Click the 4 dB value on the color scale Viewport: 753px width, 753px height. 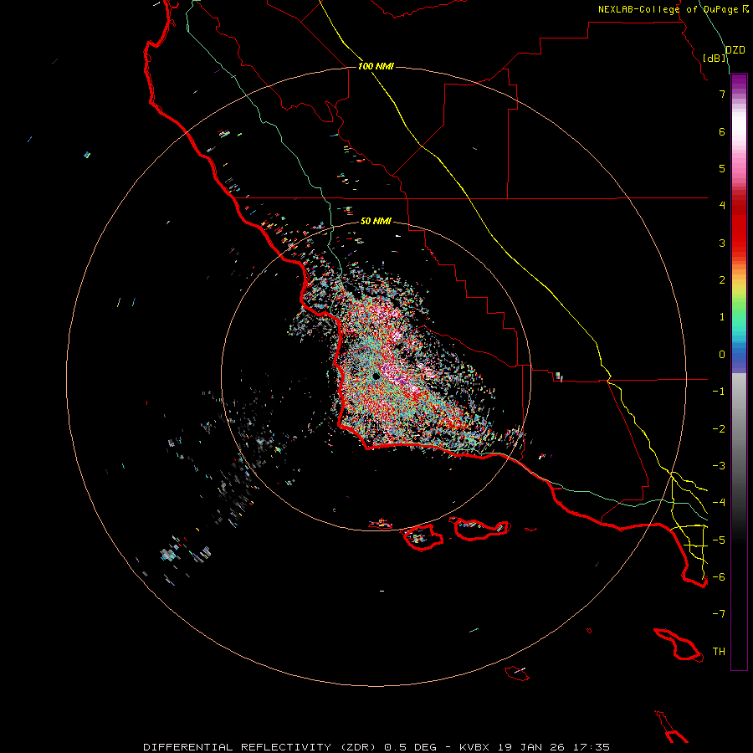[722, 206]
